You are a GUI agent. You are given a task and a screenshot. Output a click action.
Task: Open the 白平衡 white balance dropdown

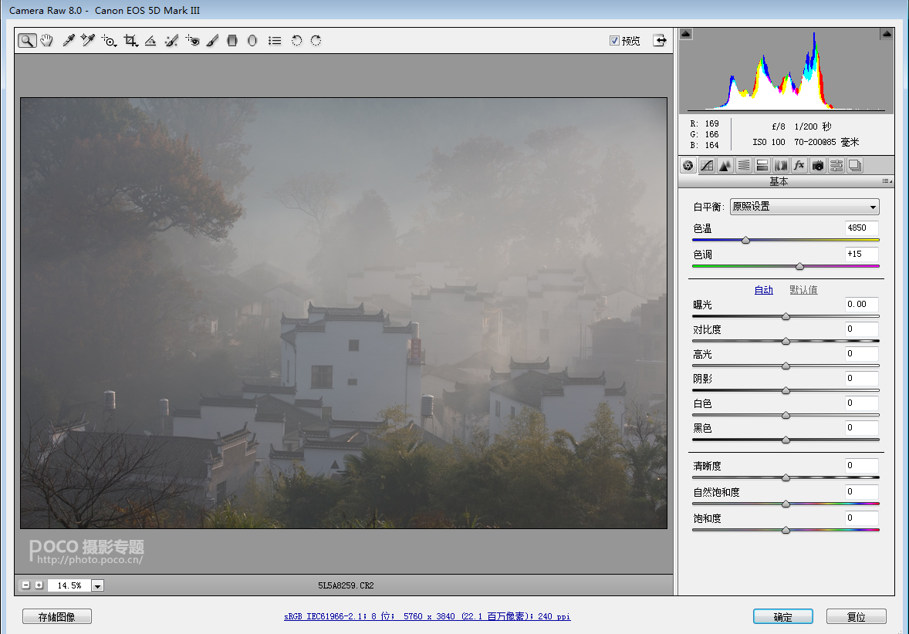[x=804, y=207]
